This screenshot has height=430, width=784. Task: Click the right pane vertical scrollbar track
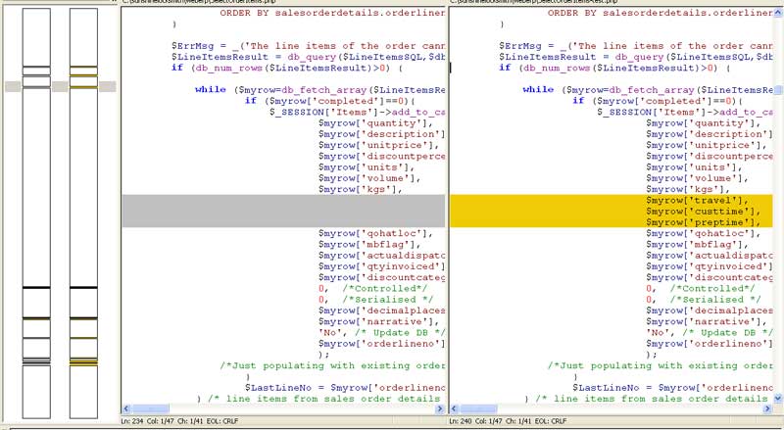(x=778, y=245)
